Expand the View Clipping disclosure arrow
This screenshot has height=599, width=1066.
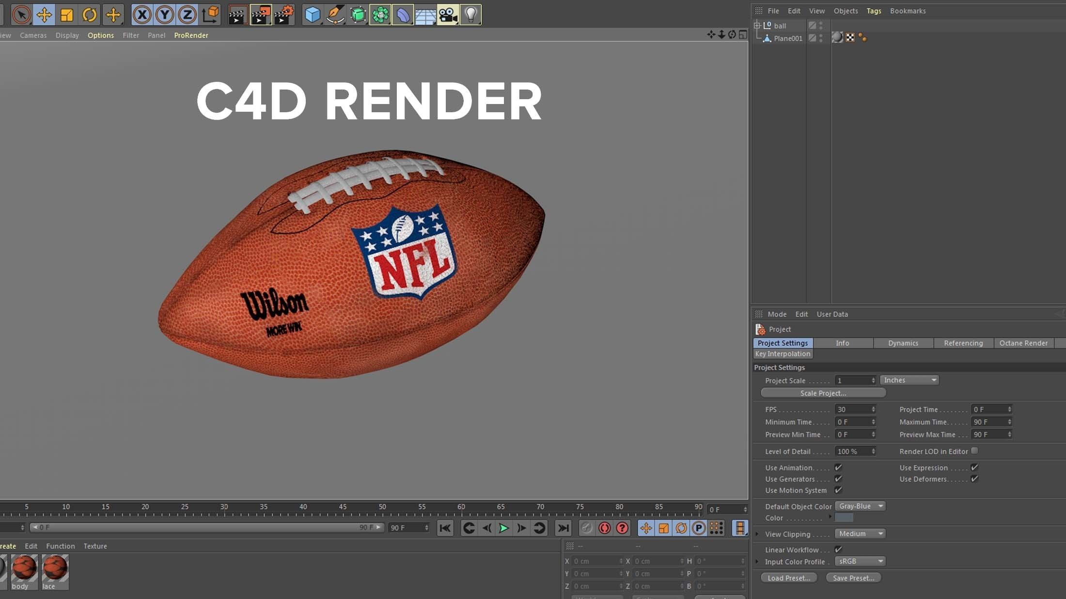757,534
